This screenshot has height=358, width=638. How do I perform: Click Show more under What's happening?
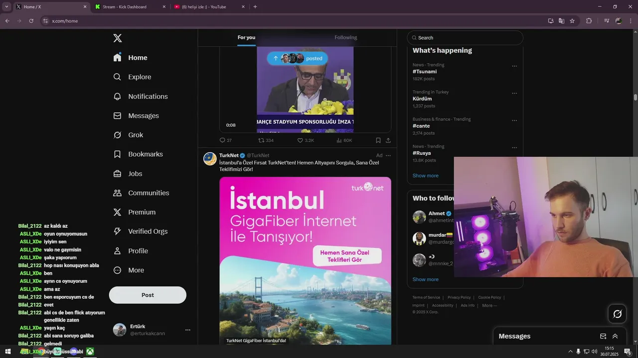426,176
